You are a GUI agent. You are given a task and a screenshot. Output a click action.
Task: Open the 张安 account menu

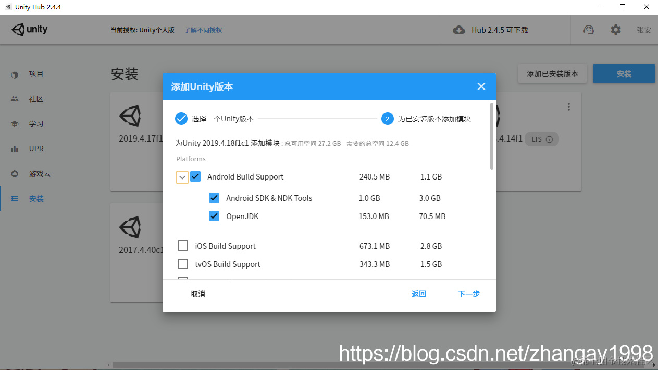click(x=643, y=30)
